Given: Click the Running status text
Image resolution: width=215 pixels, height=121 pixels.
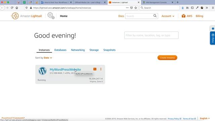Looking at the screenshot, I should pyautogui.click(x=42, y=80).
